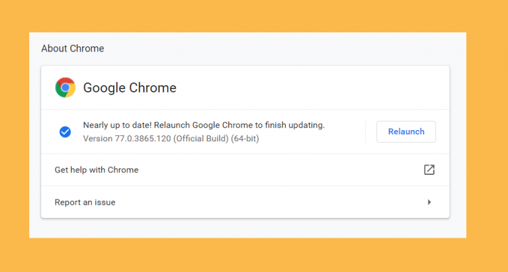
Task: Relaunch Chrome using the Relaunch button
Action: click(406, 131)
